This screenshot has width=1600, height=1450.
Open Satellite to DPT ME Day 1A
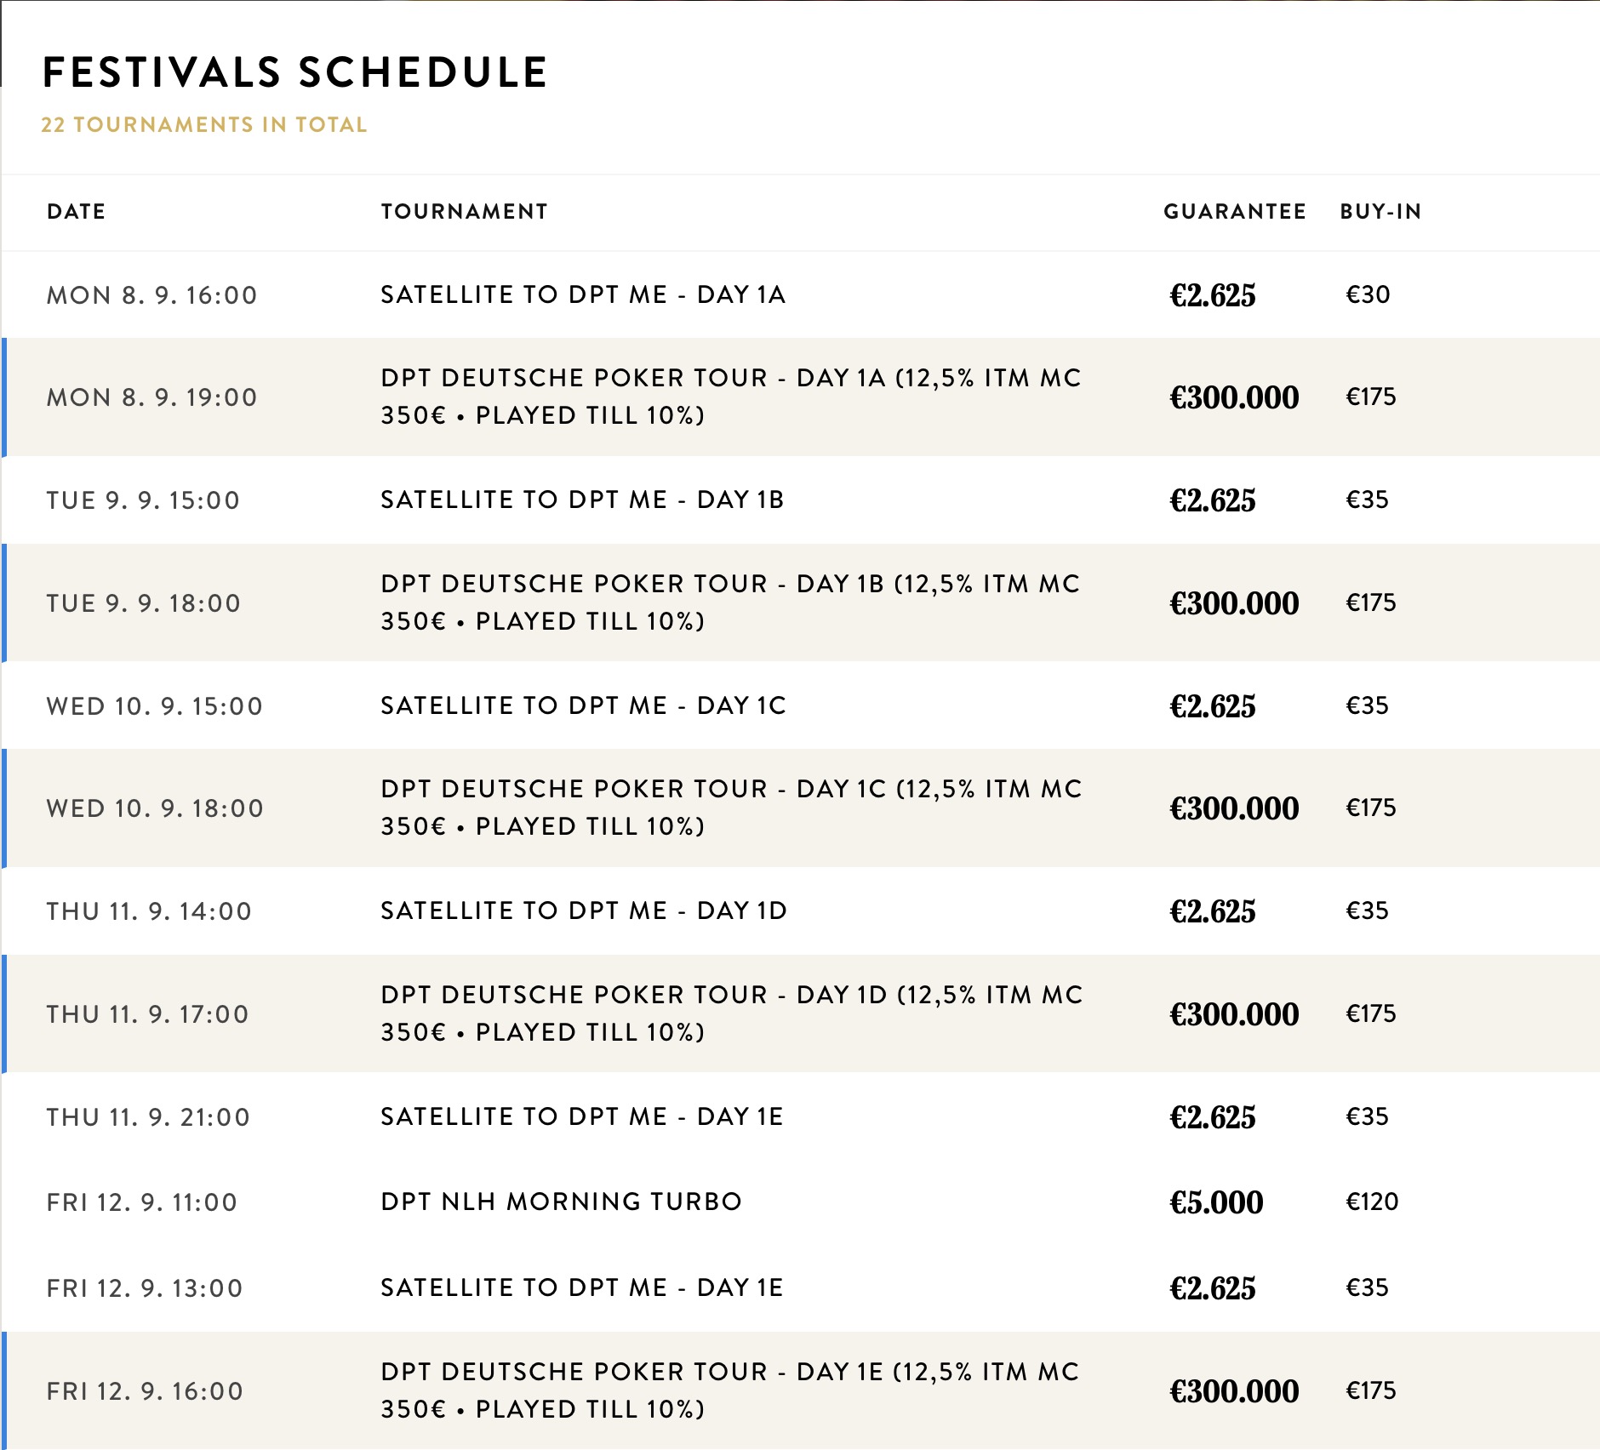582,294
